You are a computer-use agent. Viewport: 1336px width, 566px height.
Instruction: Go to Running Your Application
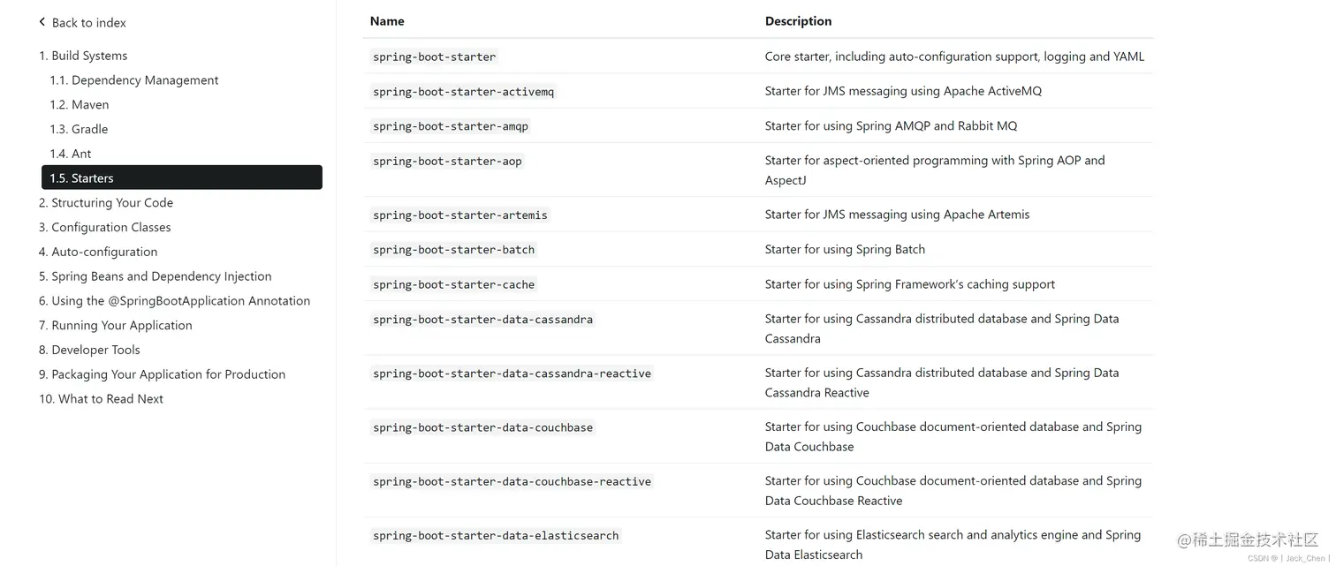tap(116, 326)
